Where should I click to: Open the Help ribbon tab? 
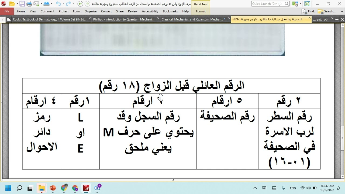point(185,11)
